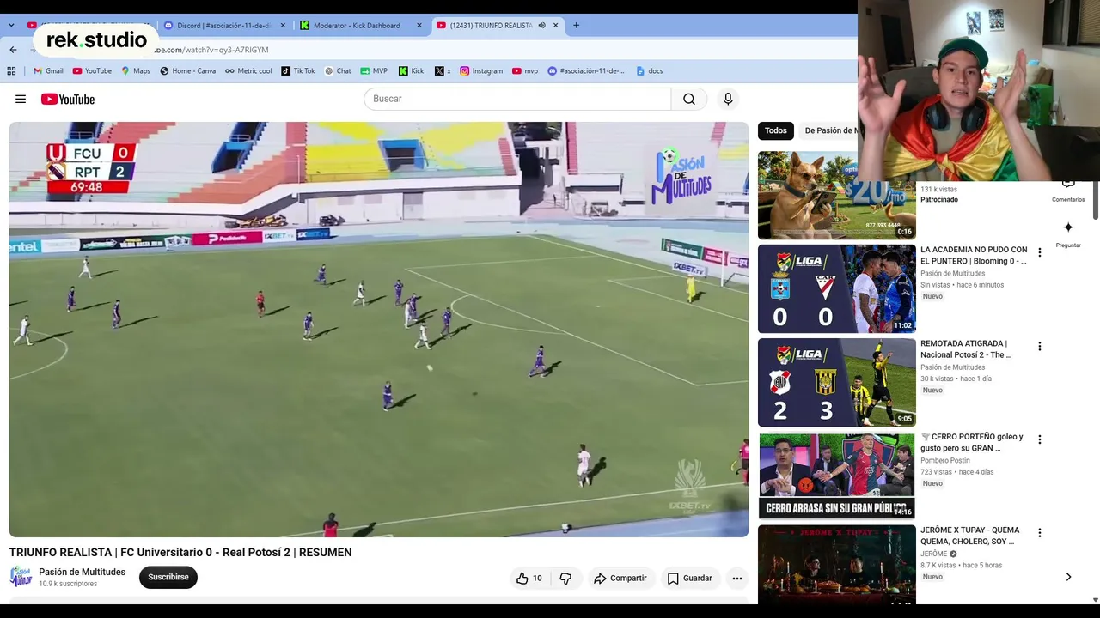Open REMOTADA ATIGRADA video title
Screen dimensions: 1100x618
click(x=966, y=348)
